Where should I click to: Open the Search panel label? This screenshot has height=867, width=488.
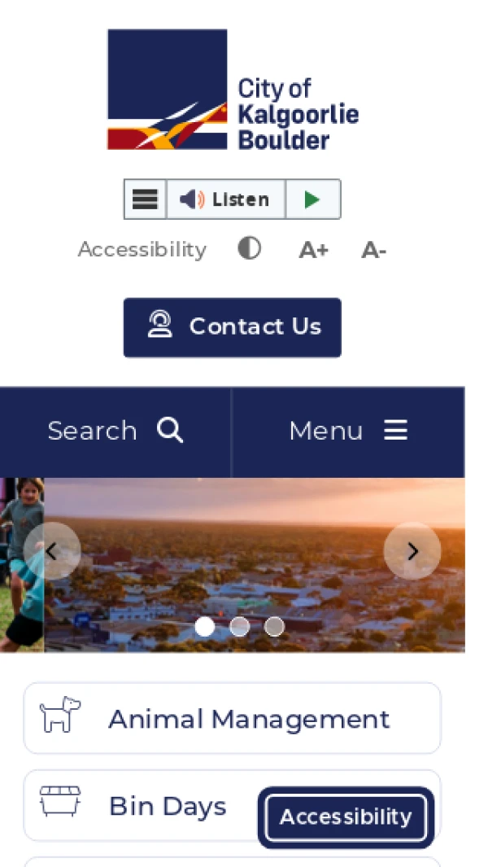92,431
